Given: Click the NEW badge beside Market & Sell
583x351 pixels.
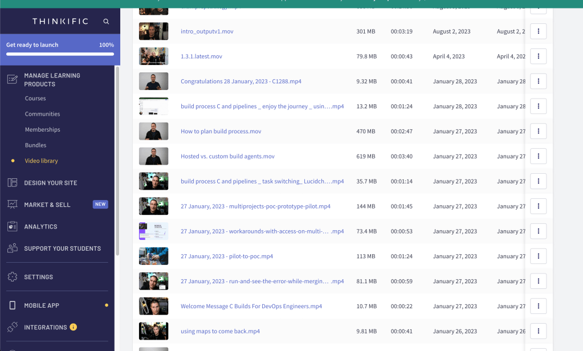Looking at the screenshot, I should (x=100, y=204).
